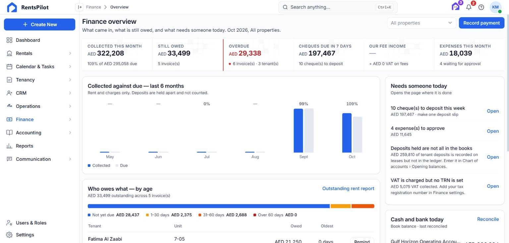Click the Accounting book icon

pos(9,133)
